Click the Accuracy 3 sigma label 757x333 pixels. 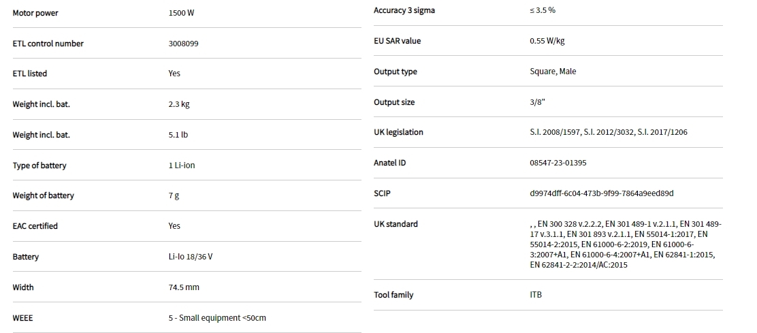coord(404,10)
